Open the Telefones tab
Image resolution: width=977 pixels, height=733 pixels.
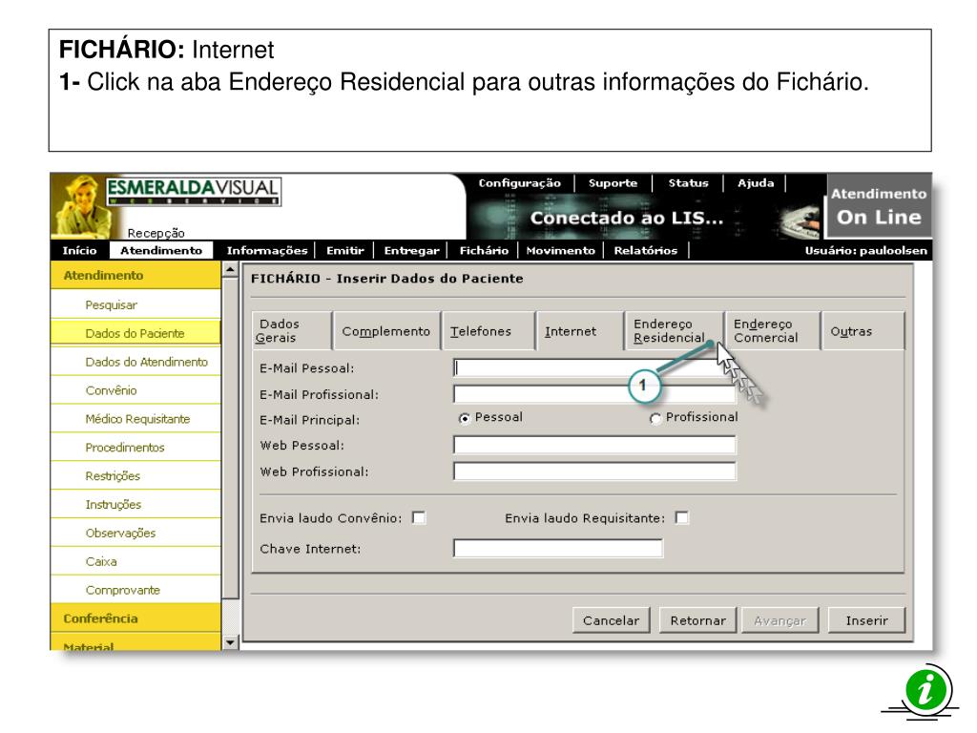pos(488,331)
